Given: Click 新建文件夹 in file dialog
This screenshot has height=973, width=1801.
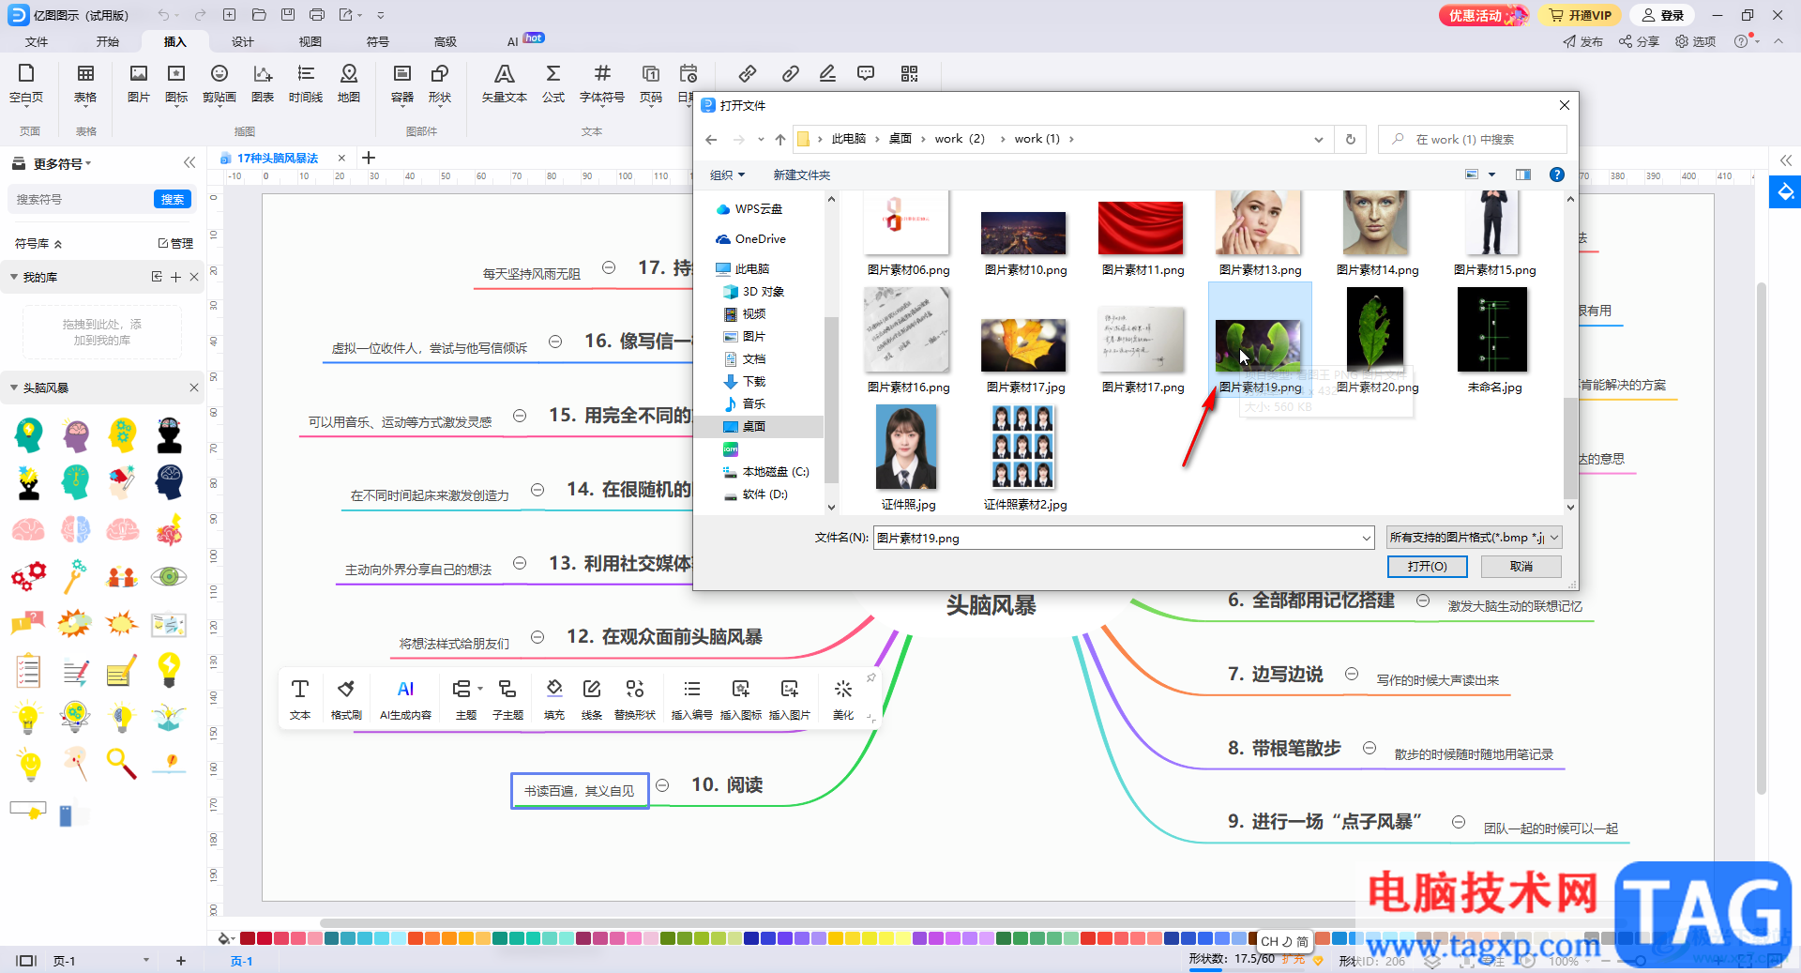Looking at the screenshot, I should [801, 175].
